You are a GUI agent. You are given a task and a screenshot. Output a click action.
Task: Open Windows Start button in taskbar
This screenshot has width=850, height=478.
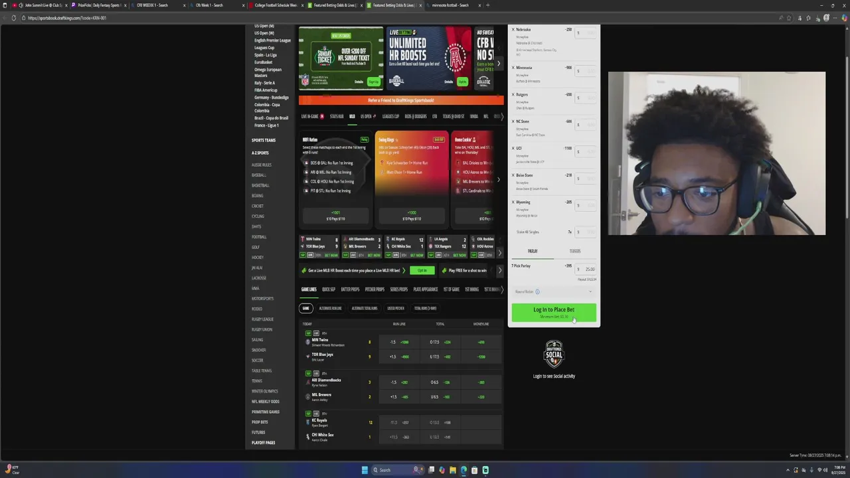(x=365, y=470)
